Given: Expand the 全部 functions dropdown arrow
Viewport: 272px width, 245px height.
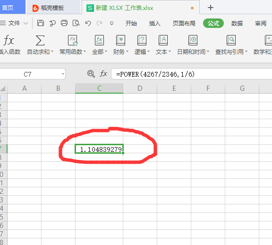Looking at the screenshot, I should click(x=106, y=52).
